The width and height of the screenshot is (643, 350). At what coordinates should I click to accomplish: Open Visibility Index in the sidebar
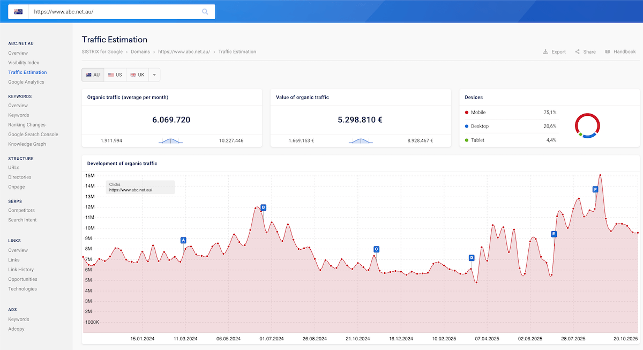pyautogui.click(x=24, y=63)
